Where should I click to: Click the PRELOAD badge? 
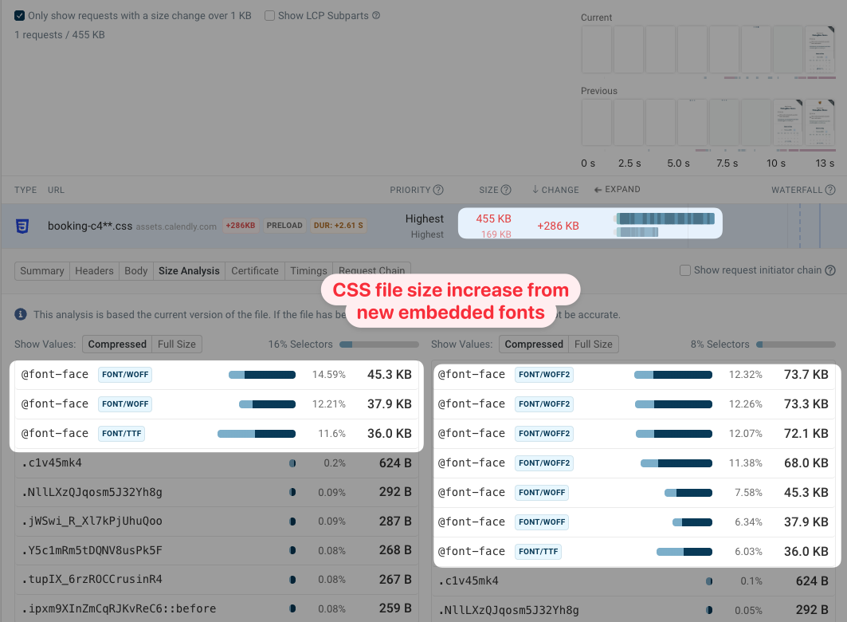click(x=284, y=226)
